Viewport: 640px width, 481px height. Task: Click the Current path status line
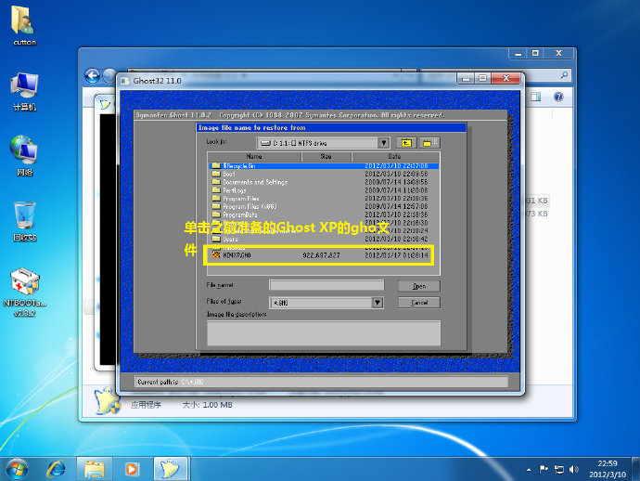pyautogui.click(x=321, y=382)
